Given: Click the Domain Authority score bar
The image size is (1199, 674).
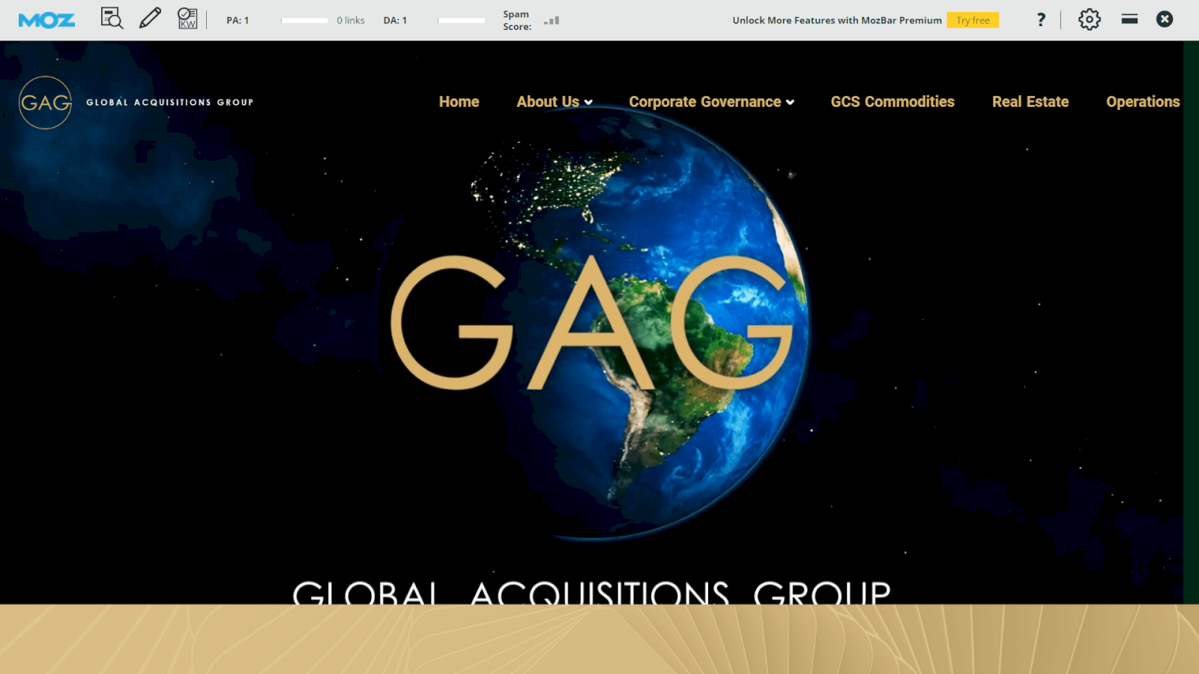Looking at the screenshot, I should [461, 21].
